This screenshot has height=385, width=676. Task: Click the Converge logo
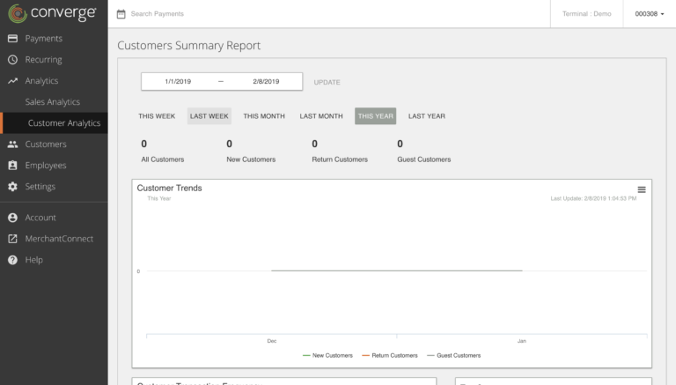point(52,13)
